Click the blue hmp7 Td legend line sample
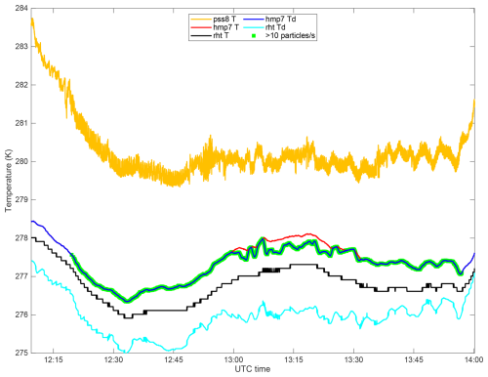The image size is (488, 377). [x=253, y=20]
